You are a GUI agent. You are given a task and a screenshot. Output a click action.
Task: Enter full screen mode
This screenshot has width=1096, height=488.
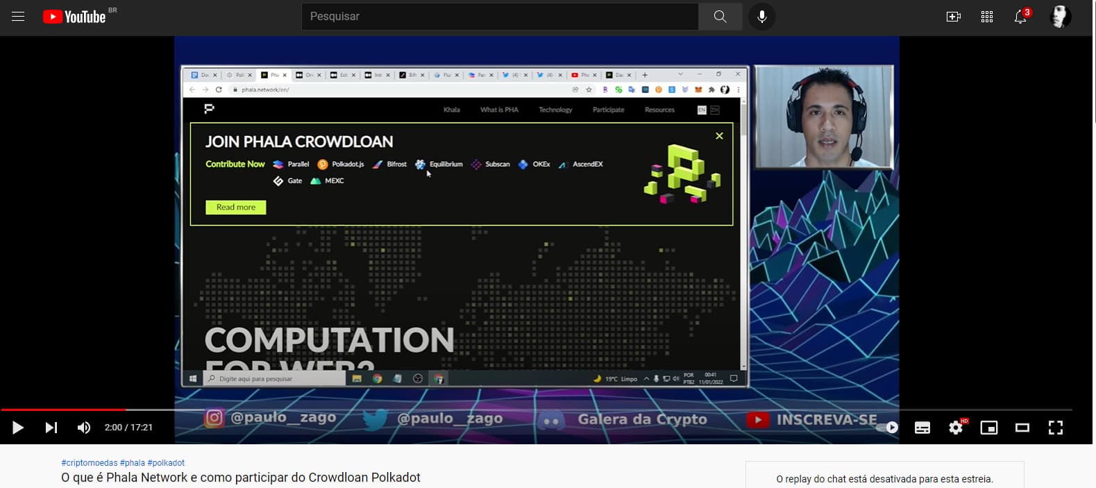1056,428
